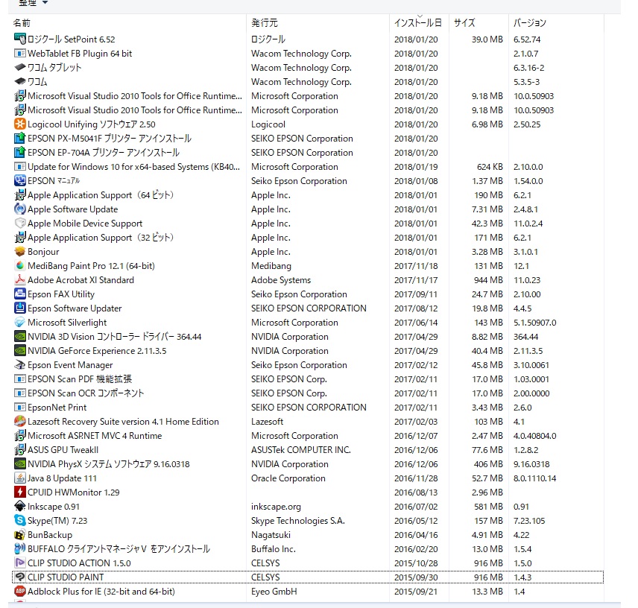Click the NVIDIA GeForce Experience icon

tap(20, 350)
